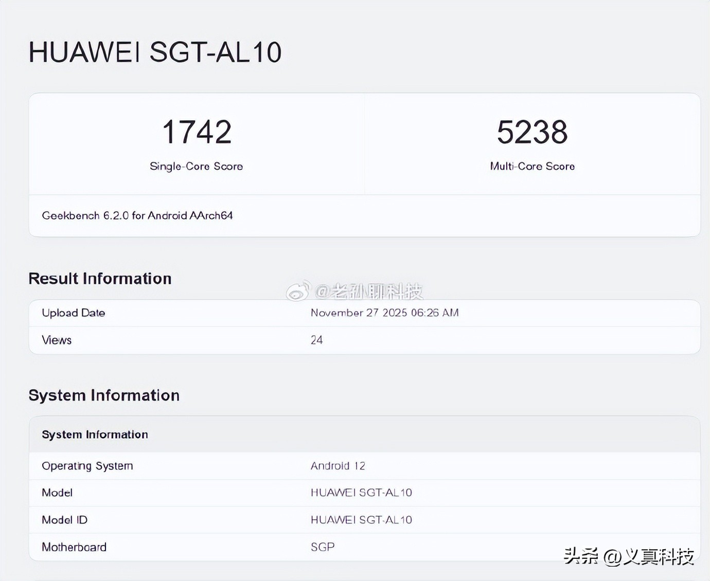This screenshot has width=710, height=581.
Task: Select the 1742 single-core score number
Action: coord(197,132)
